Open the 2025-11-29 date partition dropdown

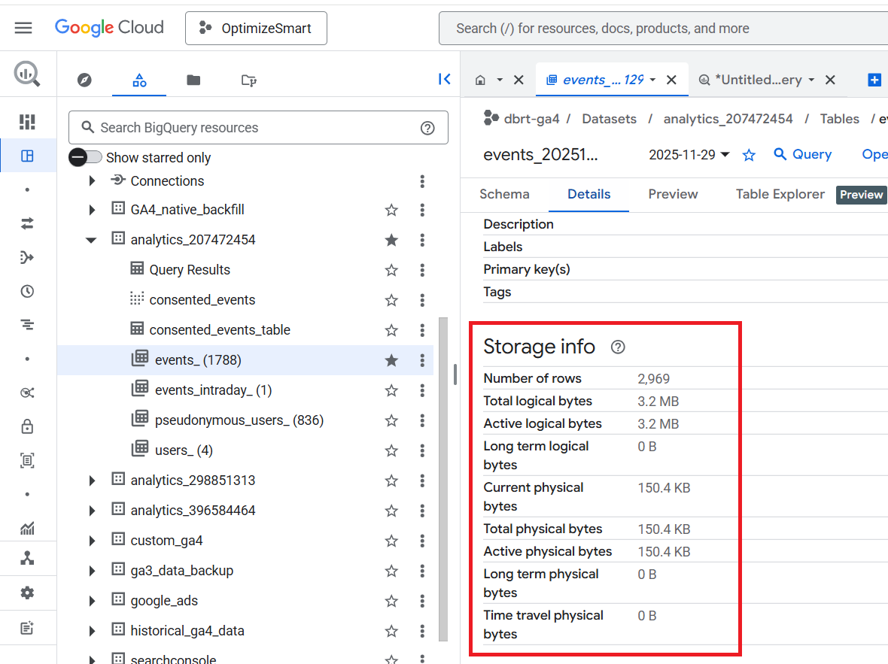[689, 154]
